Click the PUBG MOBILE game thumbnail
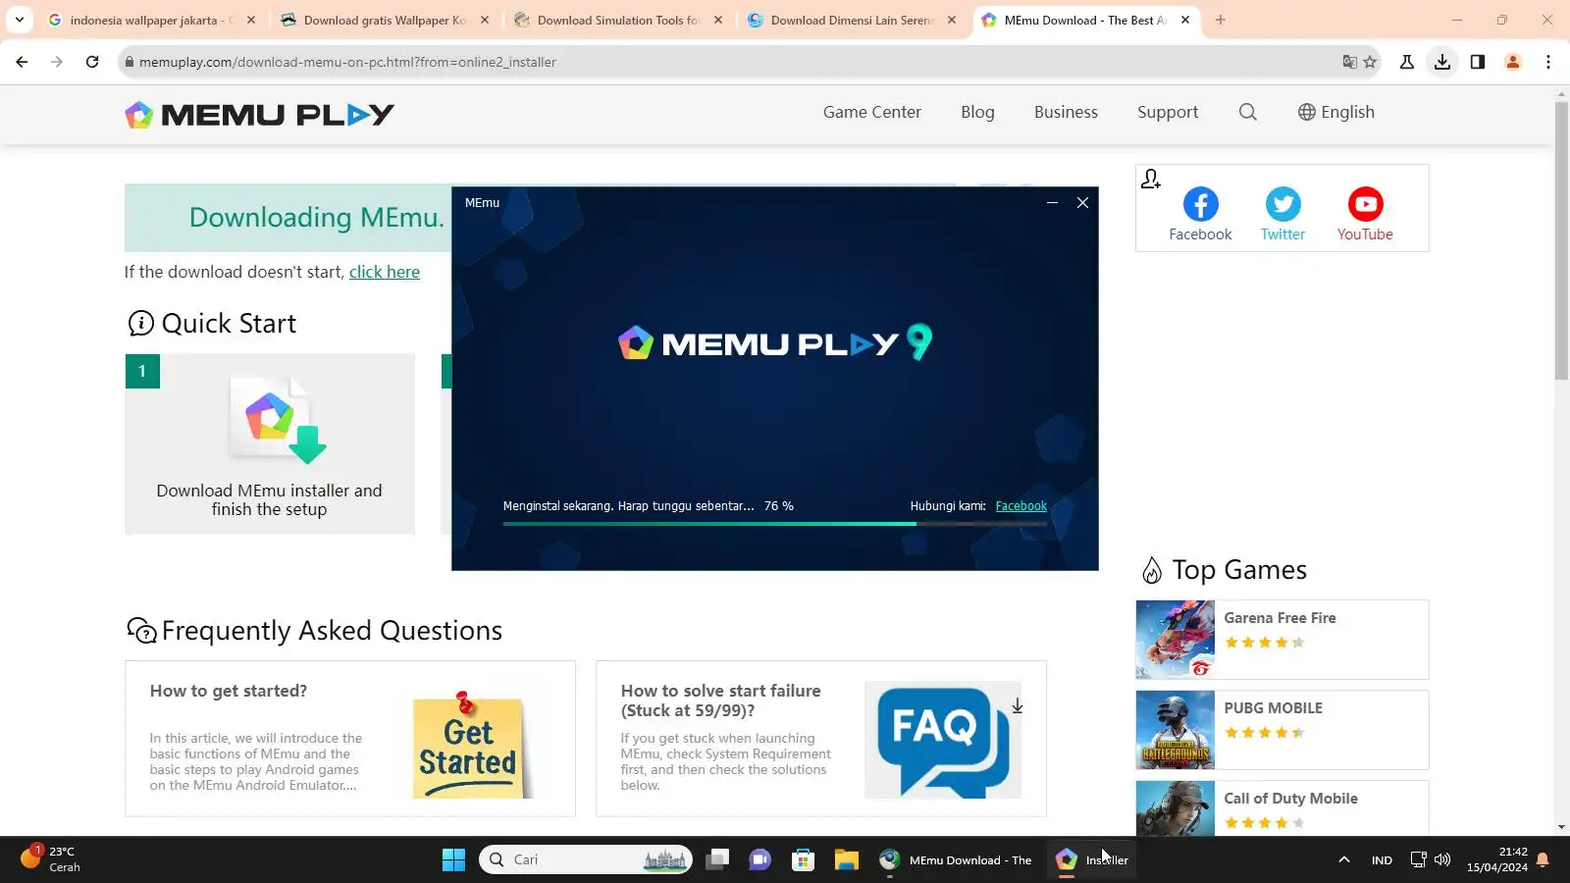 point(1175,730)
